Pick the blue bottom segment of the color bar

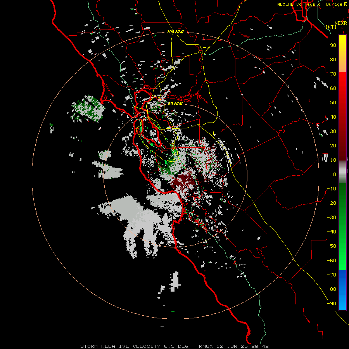(x=342, y=290)
